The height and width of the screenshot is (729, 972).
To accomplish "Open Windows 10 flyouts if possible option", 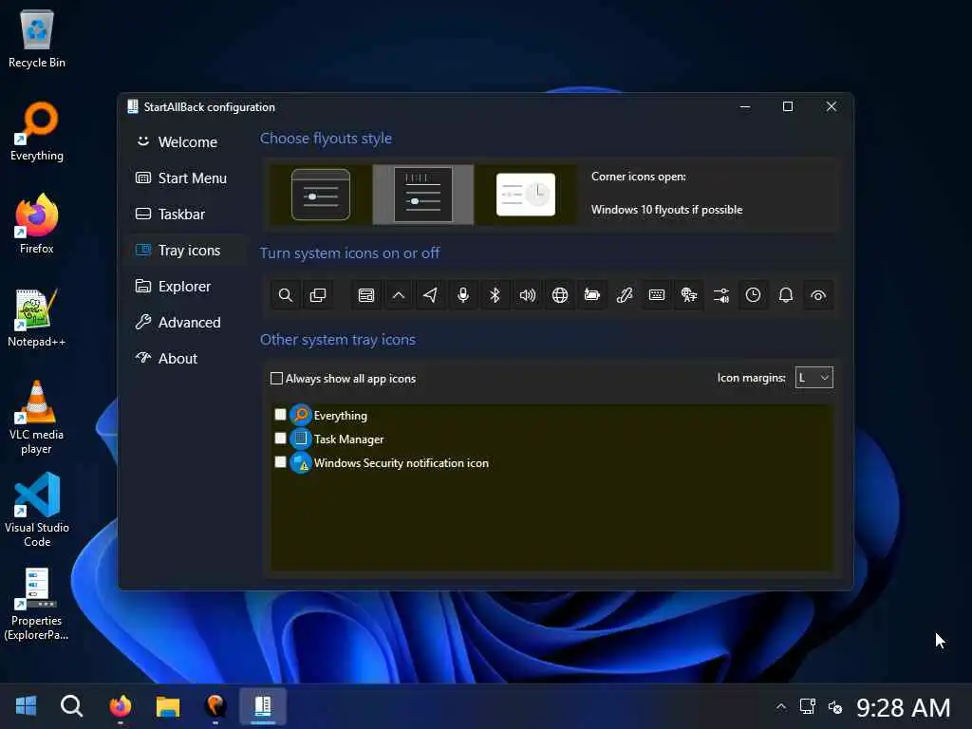I will 666,210.
